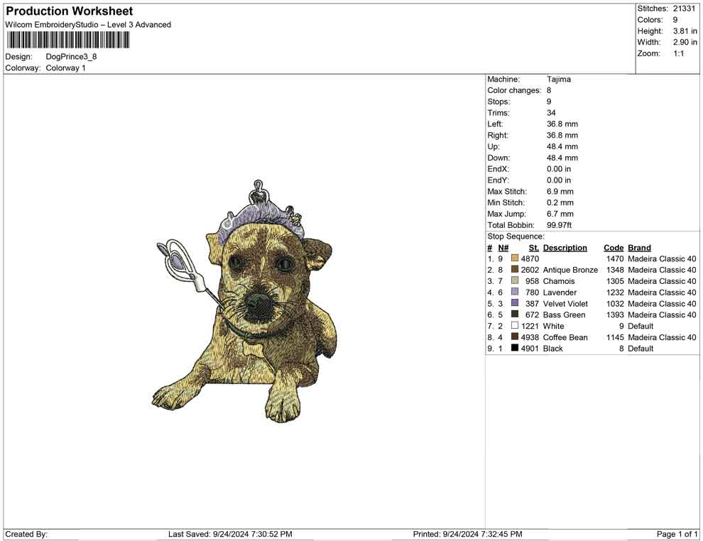Click the Brand column header
This screenshot has width=703, height=541.
click(x=639, y=248)
